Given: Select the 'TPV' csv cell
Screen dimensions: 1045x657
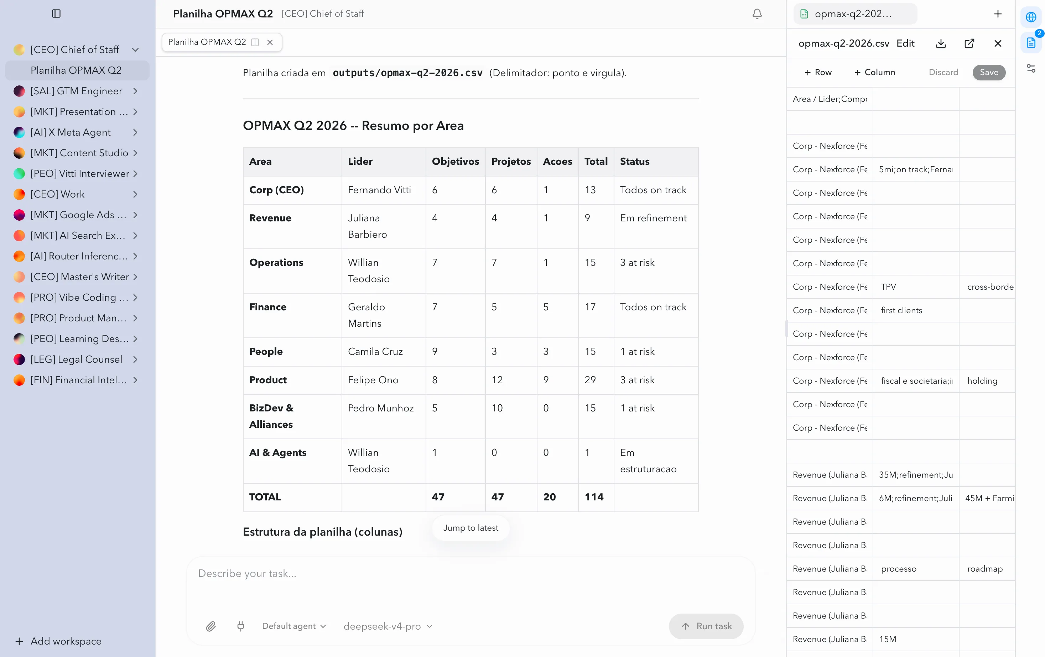Looking at the screenshot, I should (916, 287).
